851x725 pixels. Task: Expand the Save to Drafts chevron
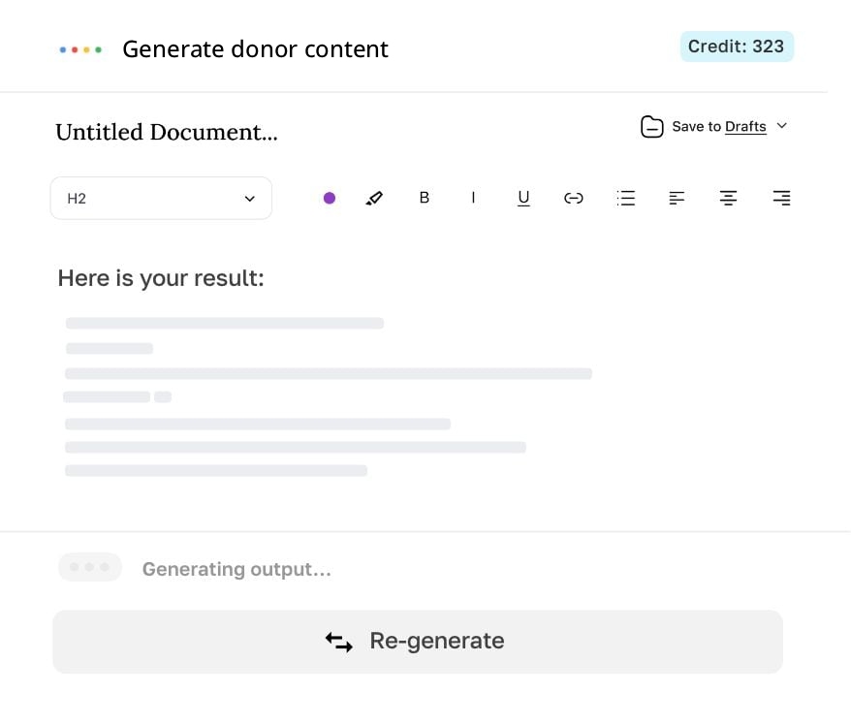782,126
